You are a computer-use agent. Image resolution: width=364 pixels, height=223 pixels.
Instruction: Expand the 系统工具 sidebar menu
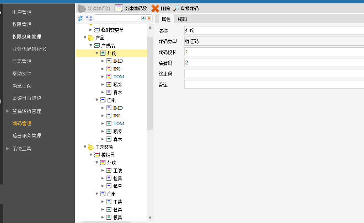(7, 149)
